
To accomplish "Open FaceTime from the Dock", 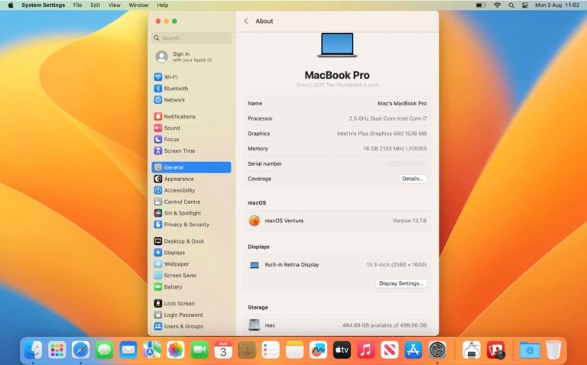I will coord(199,350).
